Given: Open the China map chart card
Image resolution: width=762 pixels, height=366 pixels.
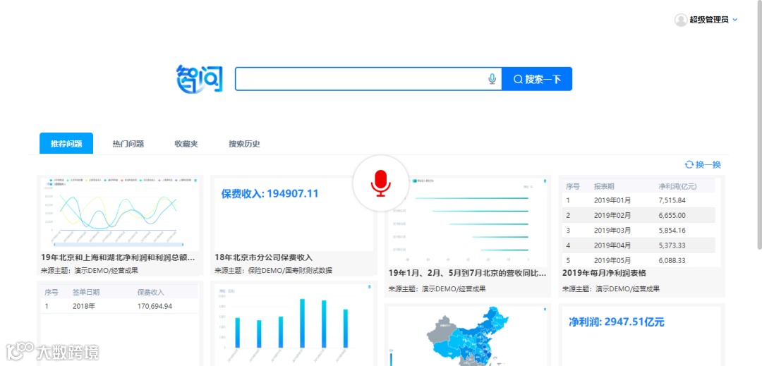Looking at the screenshot, I should tap(468, 336).
